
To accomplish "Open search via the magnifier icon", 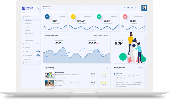I will click(124, 8).
